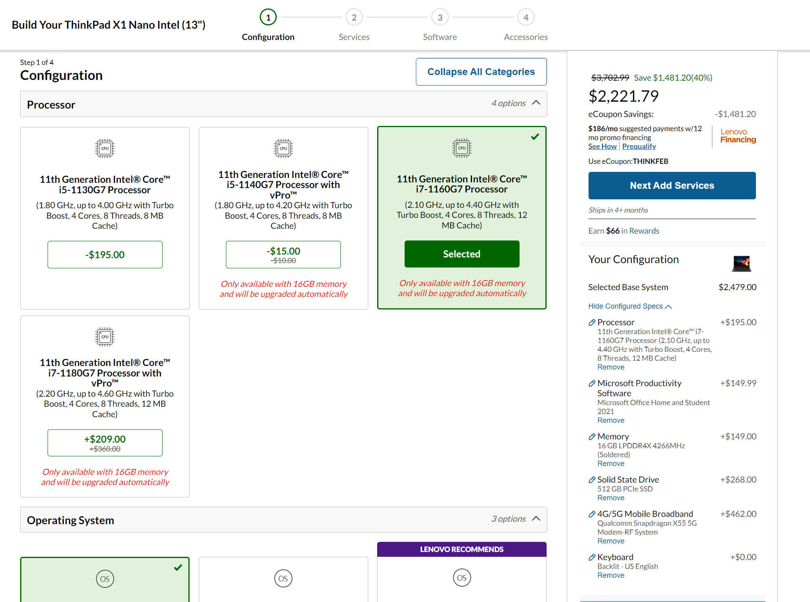Click the 'Ships in 4+ months' note
This screenshot has height=602, width=810.
coord(618,210)
